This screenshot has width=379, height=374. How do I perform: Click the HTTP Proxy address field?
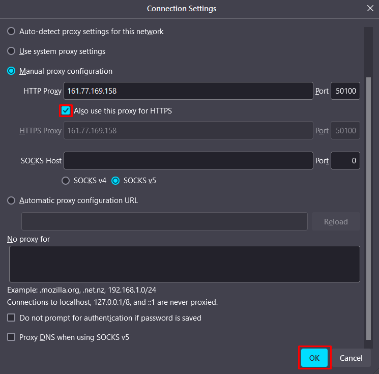pyautogui.click(x=188, y=91)
